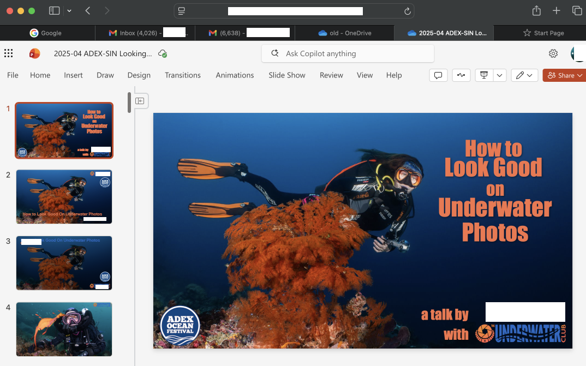This screenshot has height=366, width=586.
Task: Open the Design ribbon tab
Action: pos(139,75)
